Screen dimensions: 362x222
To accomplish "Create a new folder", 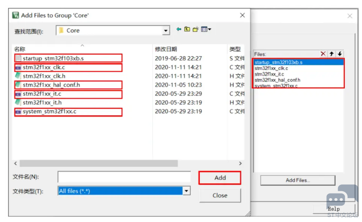I will pyautogui.click(x=195, y=29).
